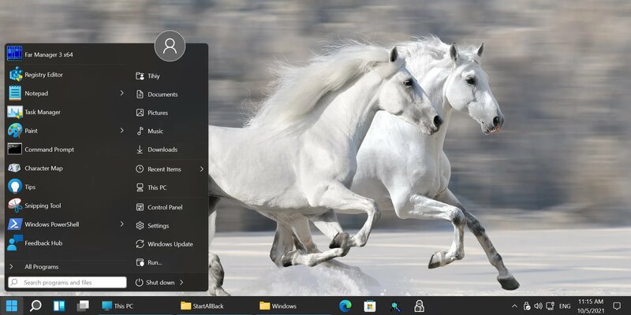The width and height of the screenshot is (631, 315).
Task: Open network status tray icon
Action: (550, 306)
